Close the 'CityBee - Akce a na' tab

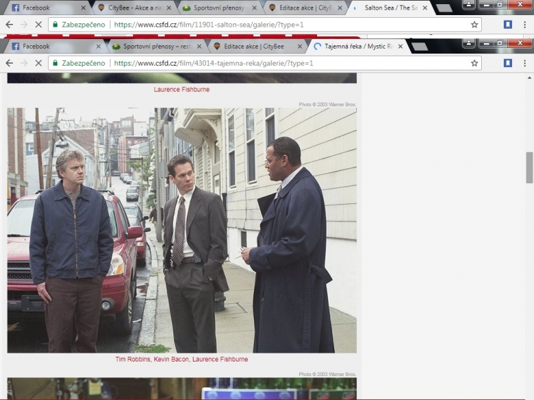(169, 8)
